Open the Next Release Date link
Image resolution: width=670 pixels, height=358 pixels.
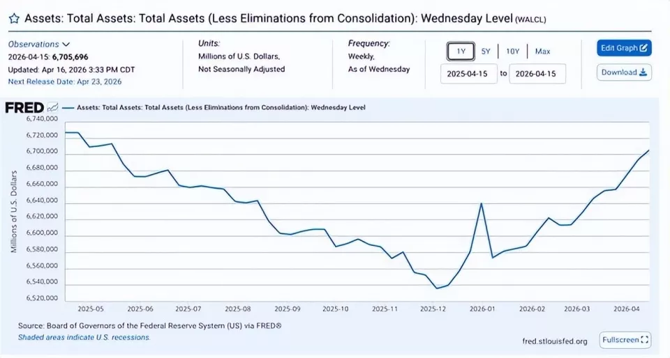pos(65,81)
